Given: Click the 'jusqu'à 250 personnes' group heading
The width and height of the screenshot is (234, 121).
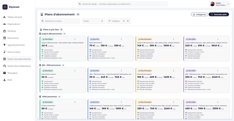Looking at the screenshot, I should coord(52,34).
